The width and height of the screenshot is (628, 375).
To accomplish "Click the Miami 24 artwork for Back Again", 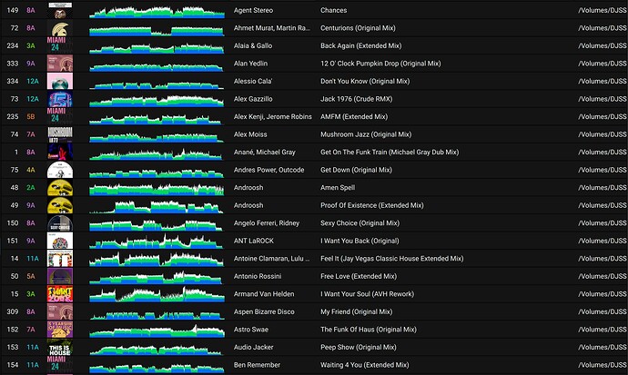I will (61, 45).
